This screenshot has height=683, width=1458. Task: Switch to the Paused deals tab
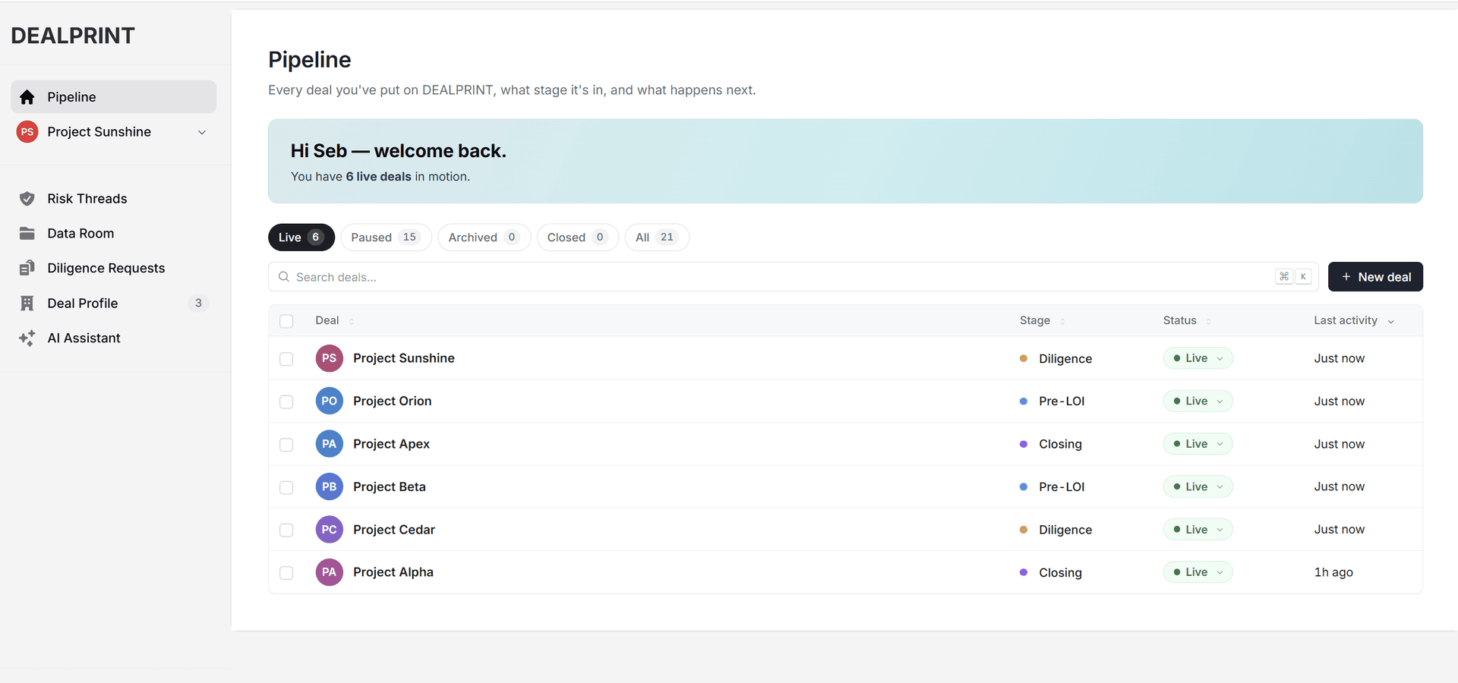[x=386, y=238]
